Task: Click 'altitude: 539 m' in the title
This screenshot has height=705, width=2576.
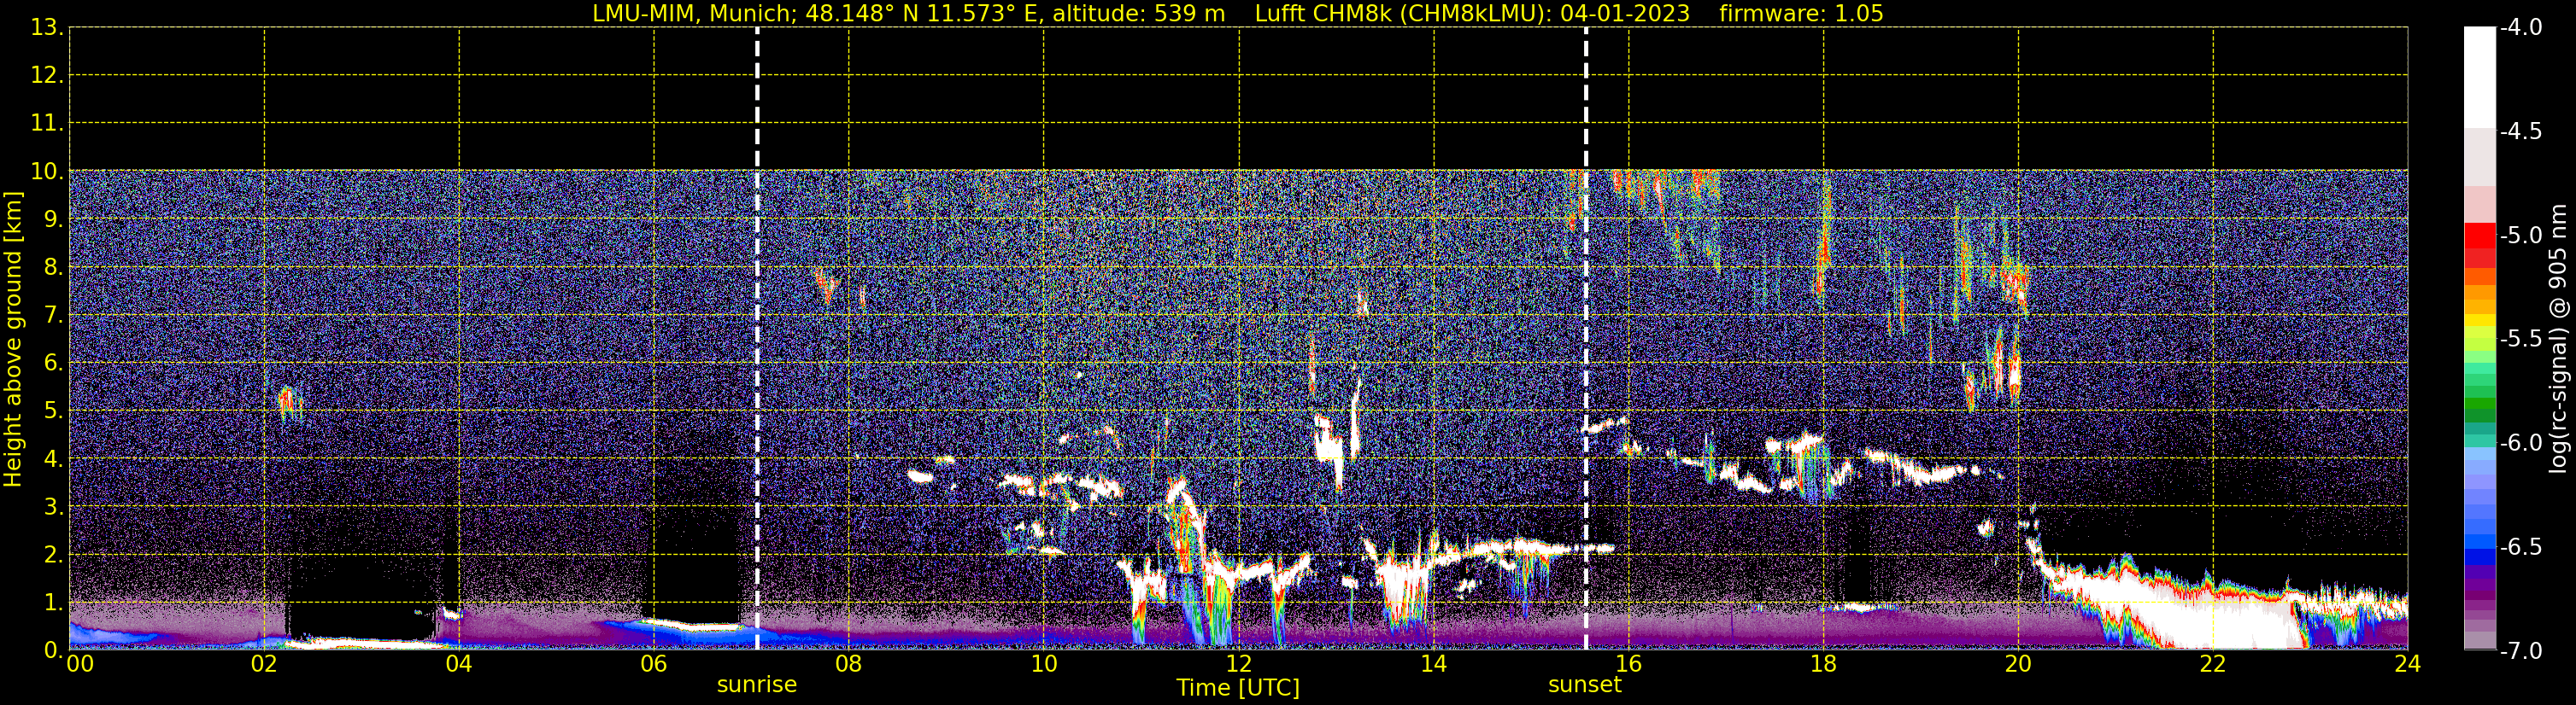Action: (x=1138, y=14)
